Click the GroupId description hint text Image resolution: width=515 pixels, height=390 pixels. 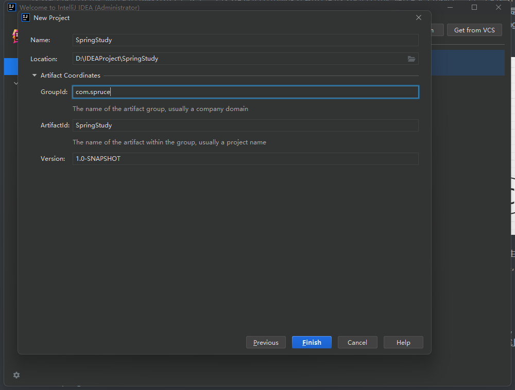(160, 109)
